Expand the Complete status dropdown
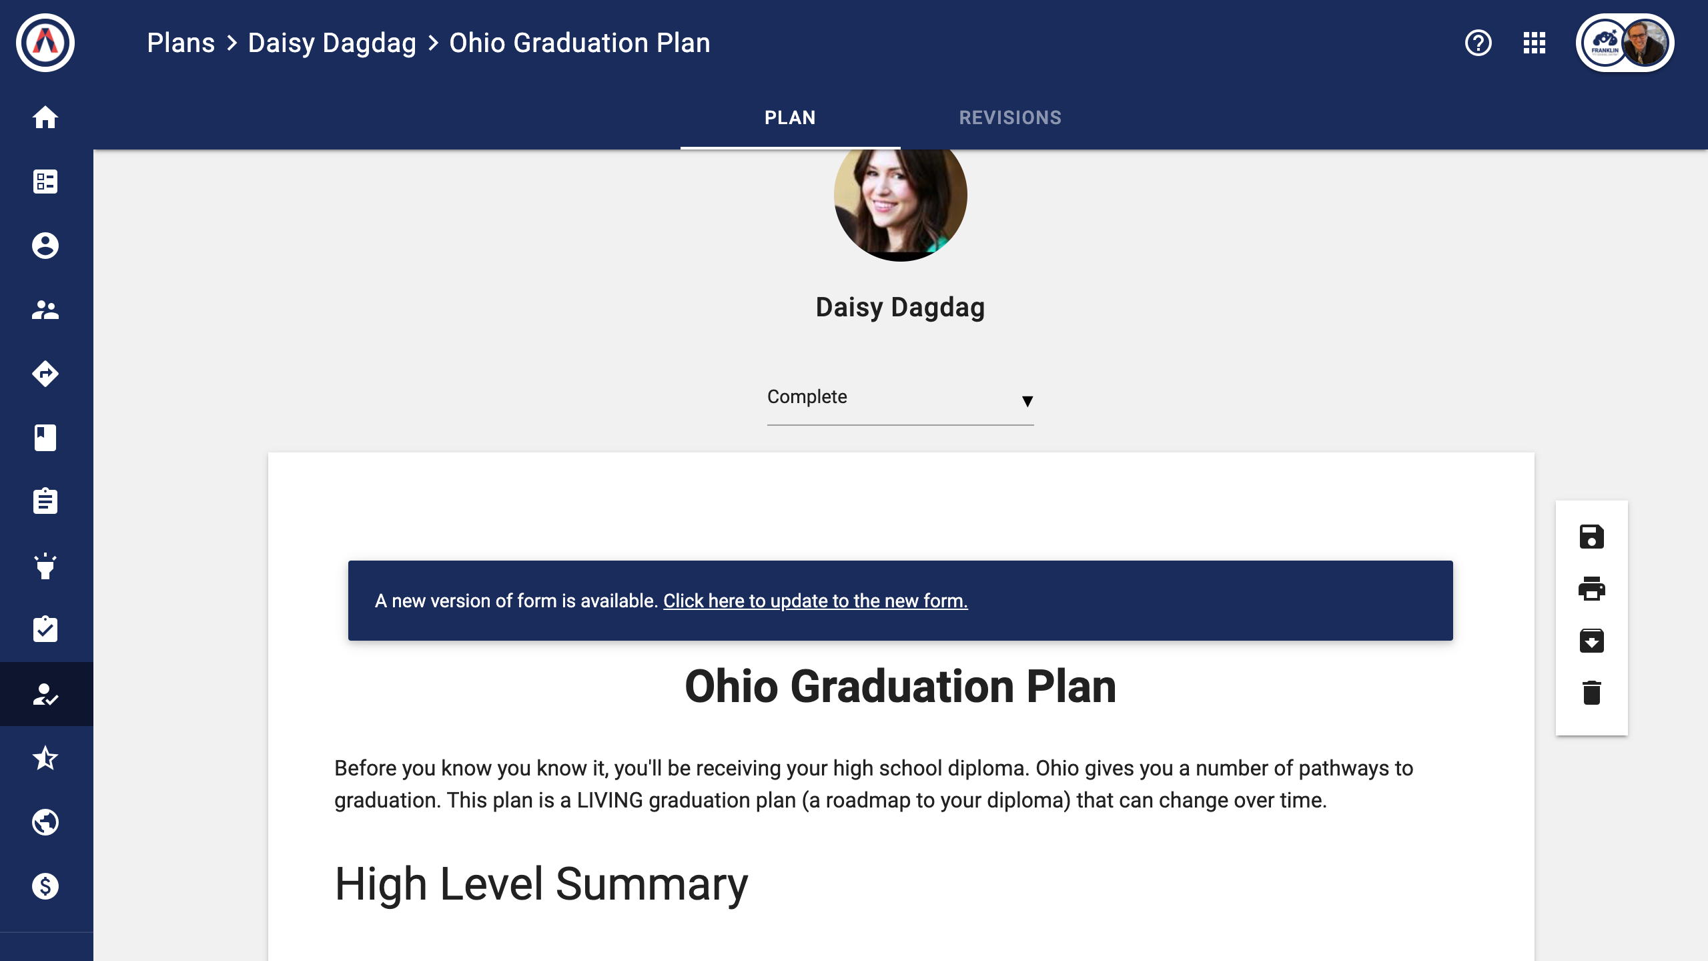 900,398
